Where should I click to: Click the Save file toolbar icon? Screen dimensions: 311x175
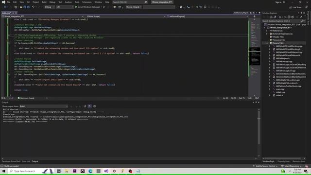(25, 7)
